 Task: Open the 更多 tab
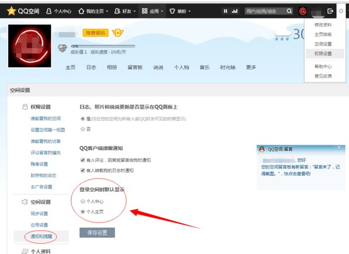point(251,67)
